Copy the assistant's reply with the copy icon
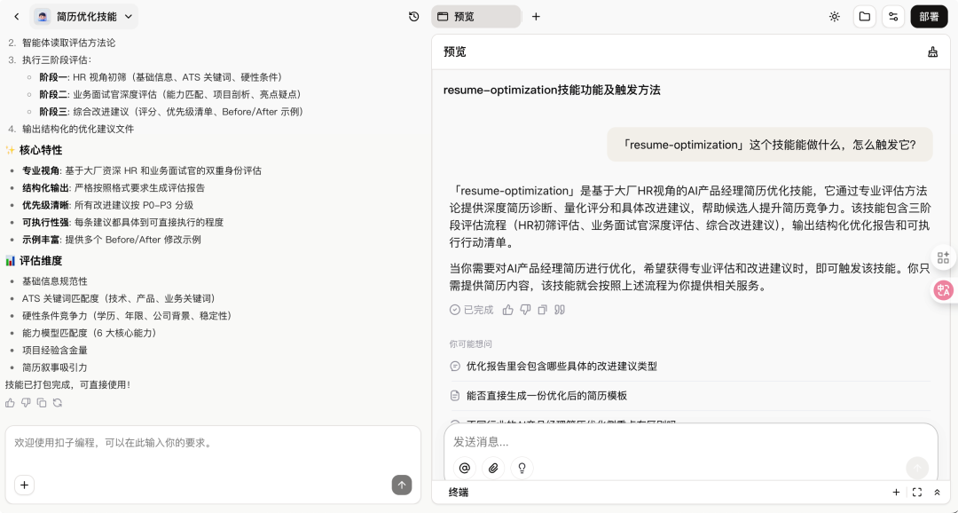The height and width of the screenshot is (513, 958). coord(542,309)
